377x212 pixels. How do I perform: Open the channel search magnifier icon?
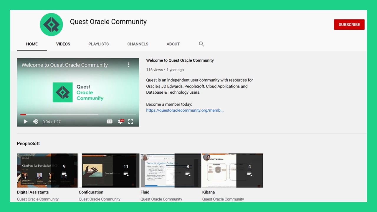[x=201, y=44]
